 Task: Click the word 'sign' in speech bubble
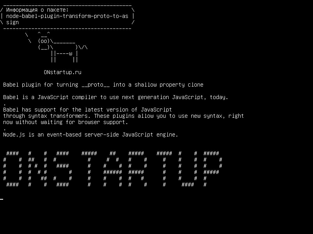[13, 22]
